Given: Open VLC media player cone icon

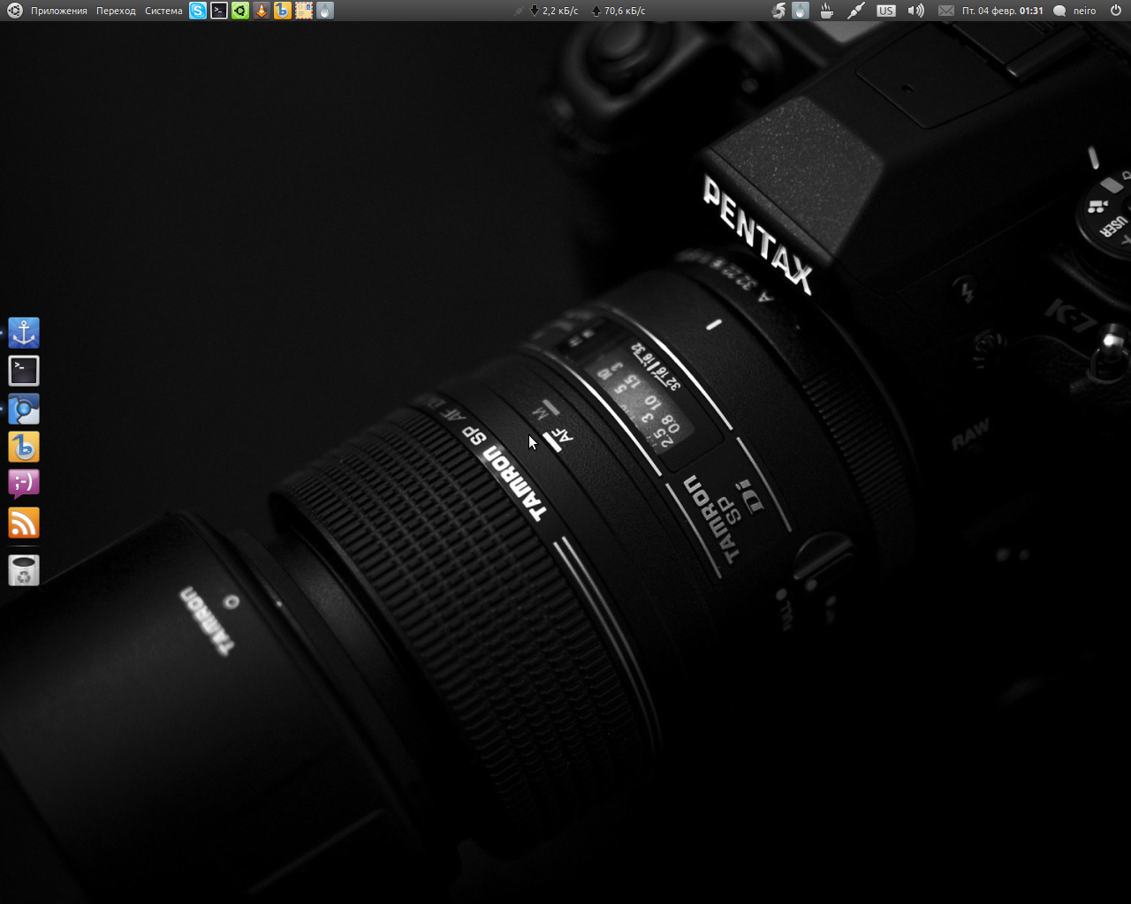Looking at the screenshot, I should [262, 11].
